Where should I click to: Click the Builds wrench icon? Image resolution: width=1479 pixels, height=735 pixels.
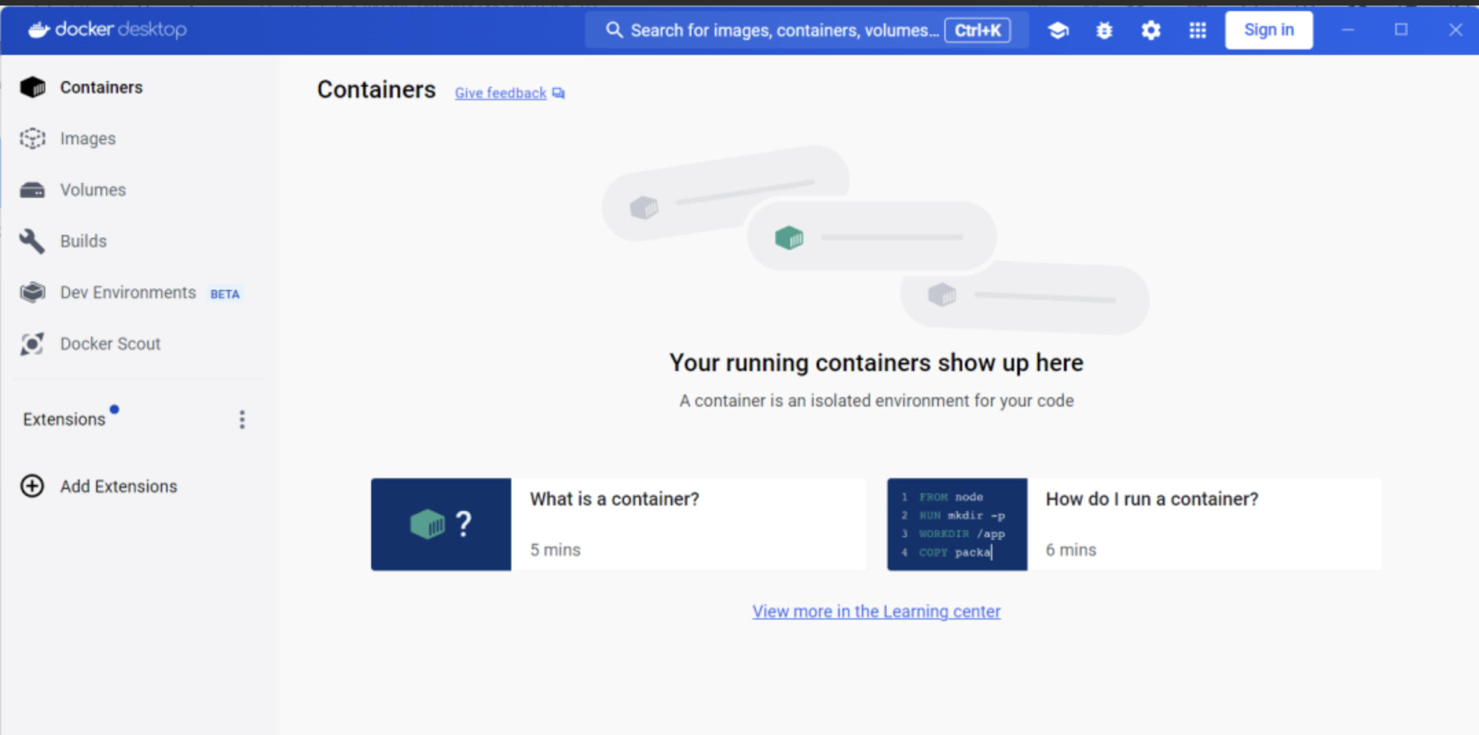coord(32,241)
